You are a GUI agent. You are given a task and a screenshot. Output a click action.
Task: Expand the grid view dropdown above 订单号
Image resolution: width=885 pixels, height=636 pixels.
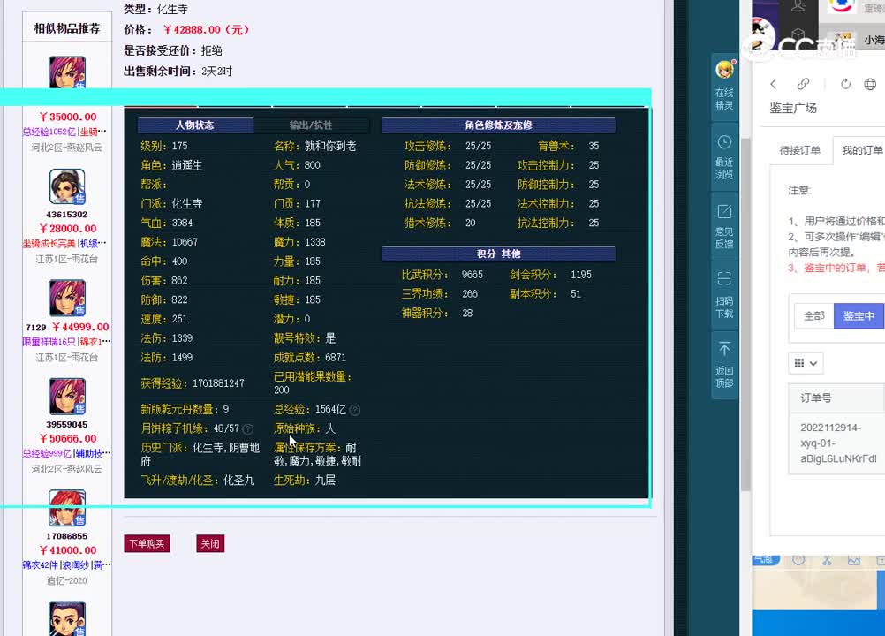pos(806,363)
